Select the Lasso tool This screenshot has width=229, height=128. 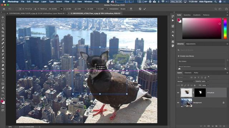[3, 25]
